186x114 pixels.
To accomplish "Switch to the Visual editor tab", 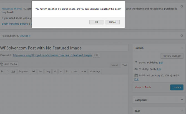I will pos(115,65).
